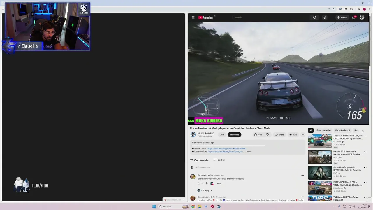Open MUKA ROMERO channel name link
The width and height of the screenshot is (373, 210).
click(x=206, y=134)
